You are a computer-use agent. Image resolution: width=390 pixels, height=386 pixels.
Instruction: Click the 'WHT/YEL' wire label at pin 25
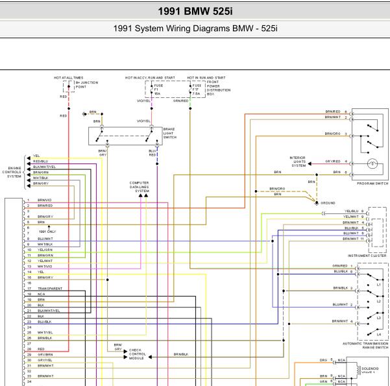point(45,333)
